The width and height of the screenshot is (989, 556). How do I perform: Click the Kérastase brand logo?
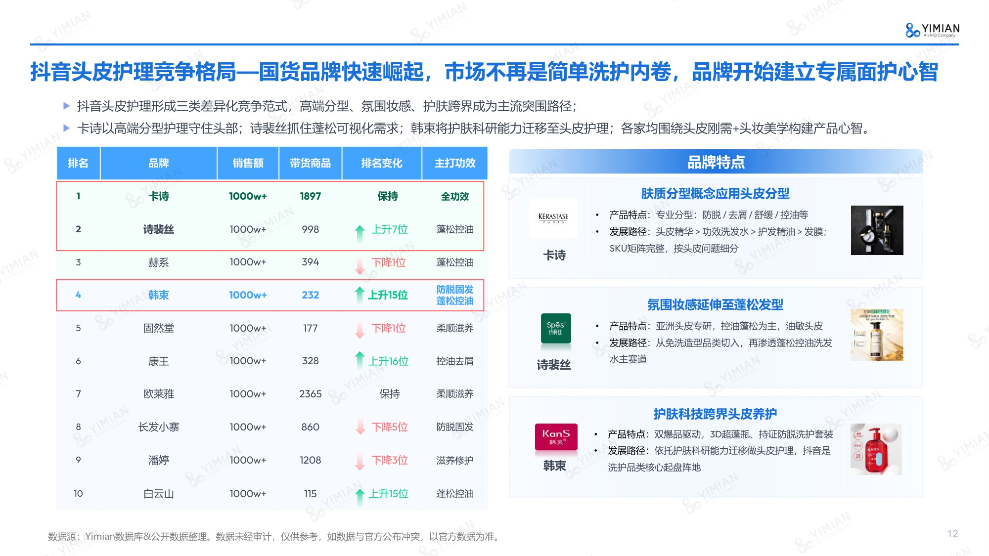(x=553, y=218)
